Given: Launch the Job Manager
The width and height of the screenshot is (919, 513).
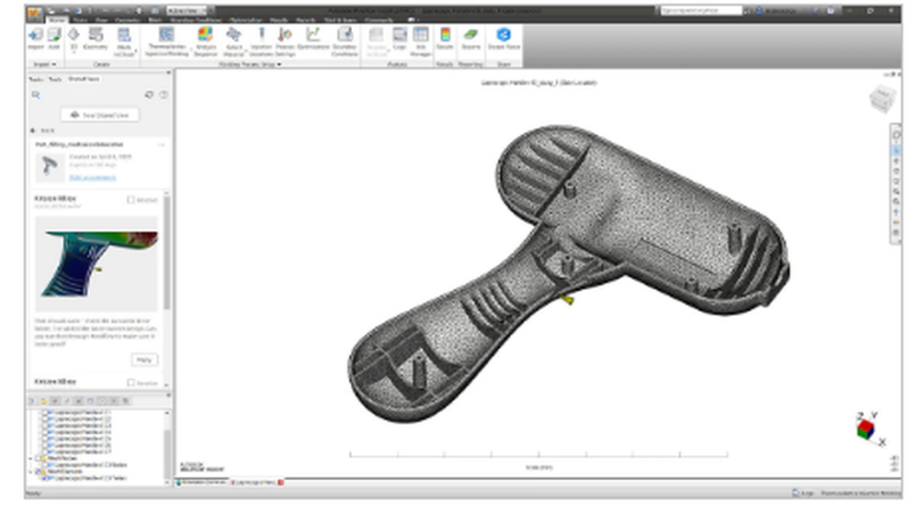Looking at the screenshot, I should (421, 41).
